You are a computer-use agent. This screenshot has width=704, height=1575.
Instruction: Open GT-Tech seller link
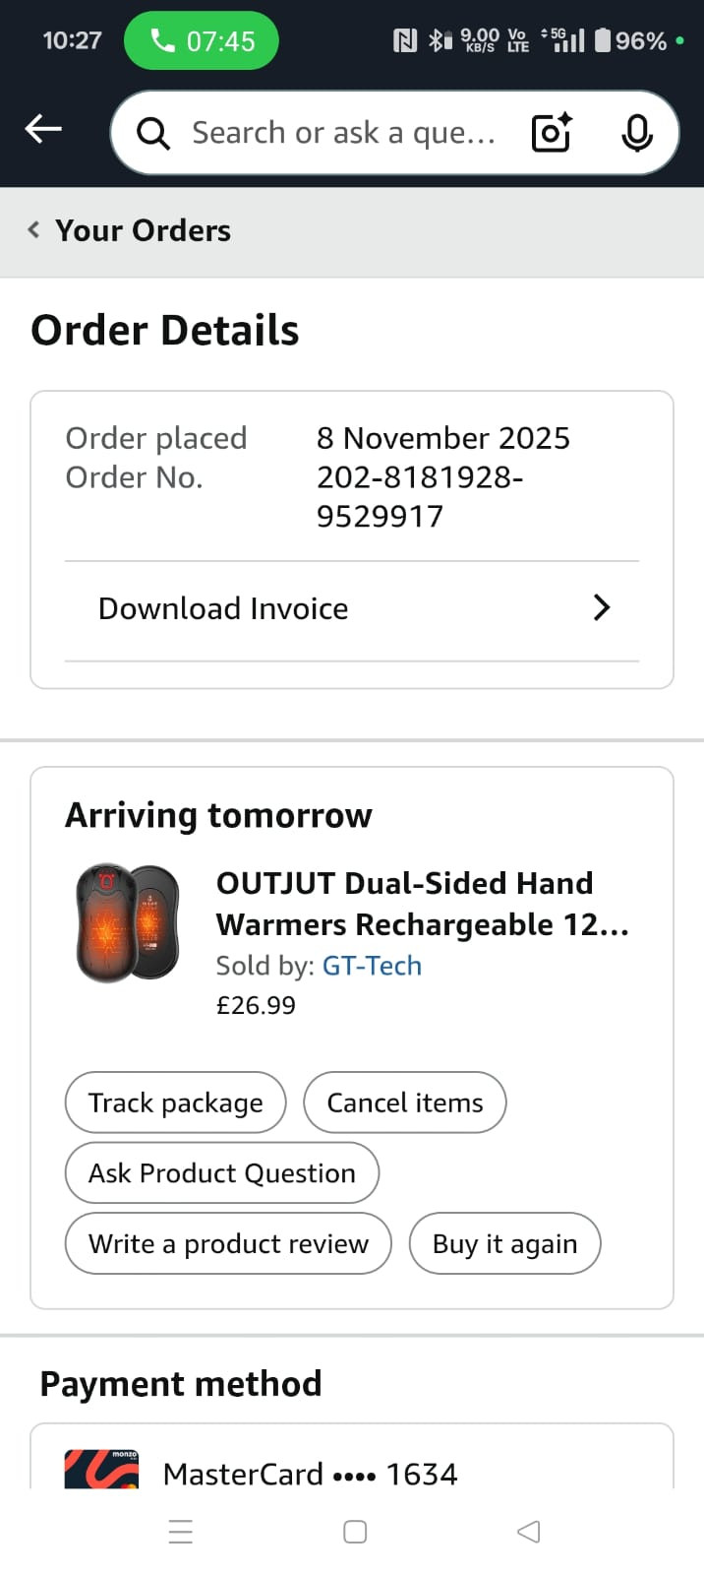(x=372, y=966)
